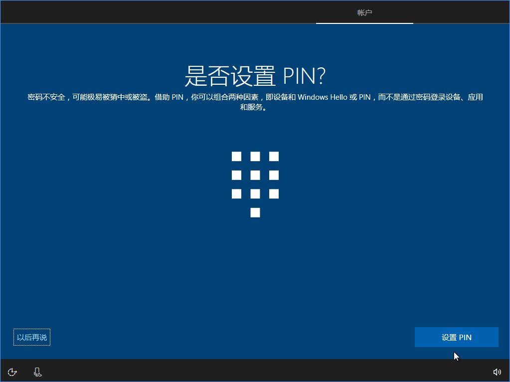Click the 设置 PIN button

pos(456,337)
